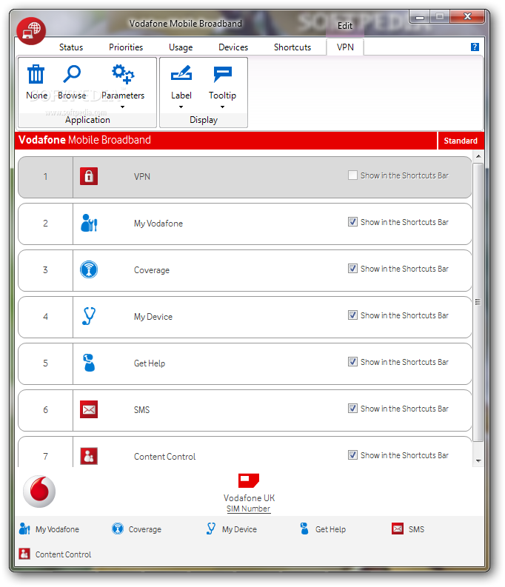Viewport: 505px width, 587px height.
Task: Select row number 6 cell
Action: point(45,410)
